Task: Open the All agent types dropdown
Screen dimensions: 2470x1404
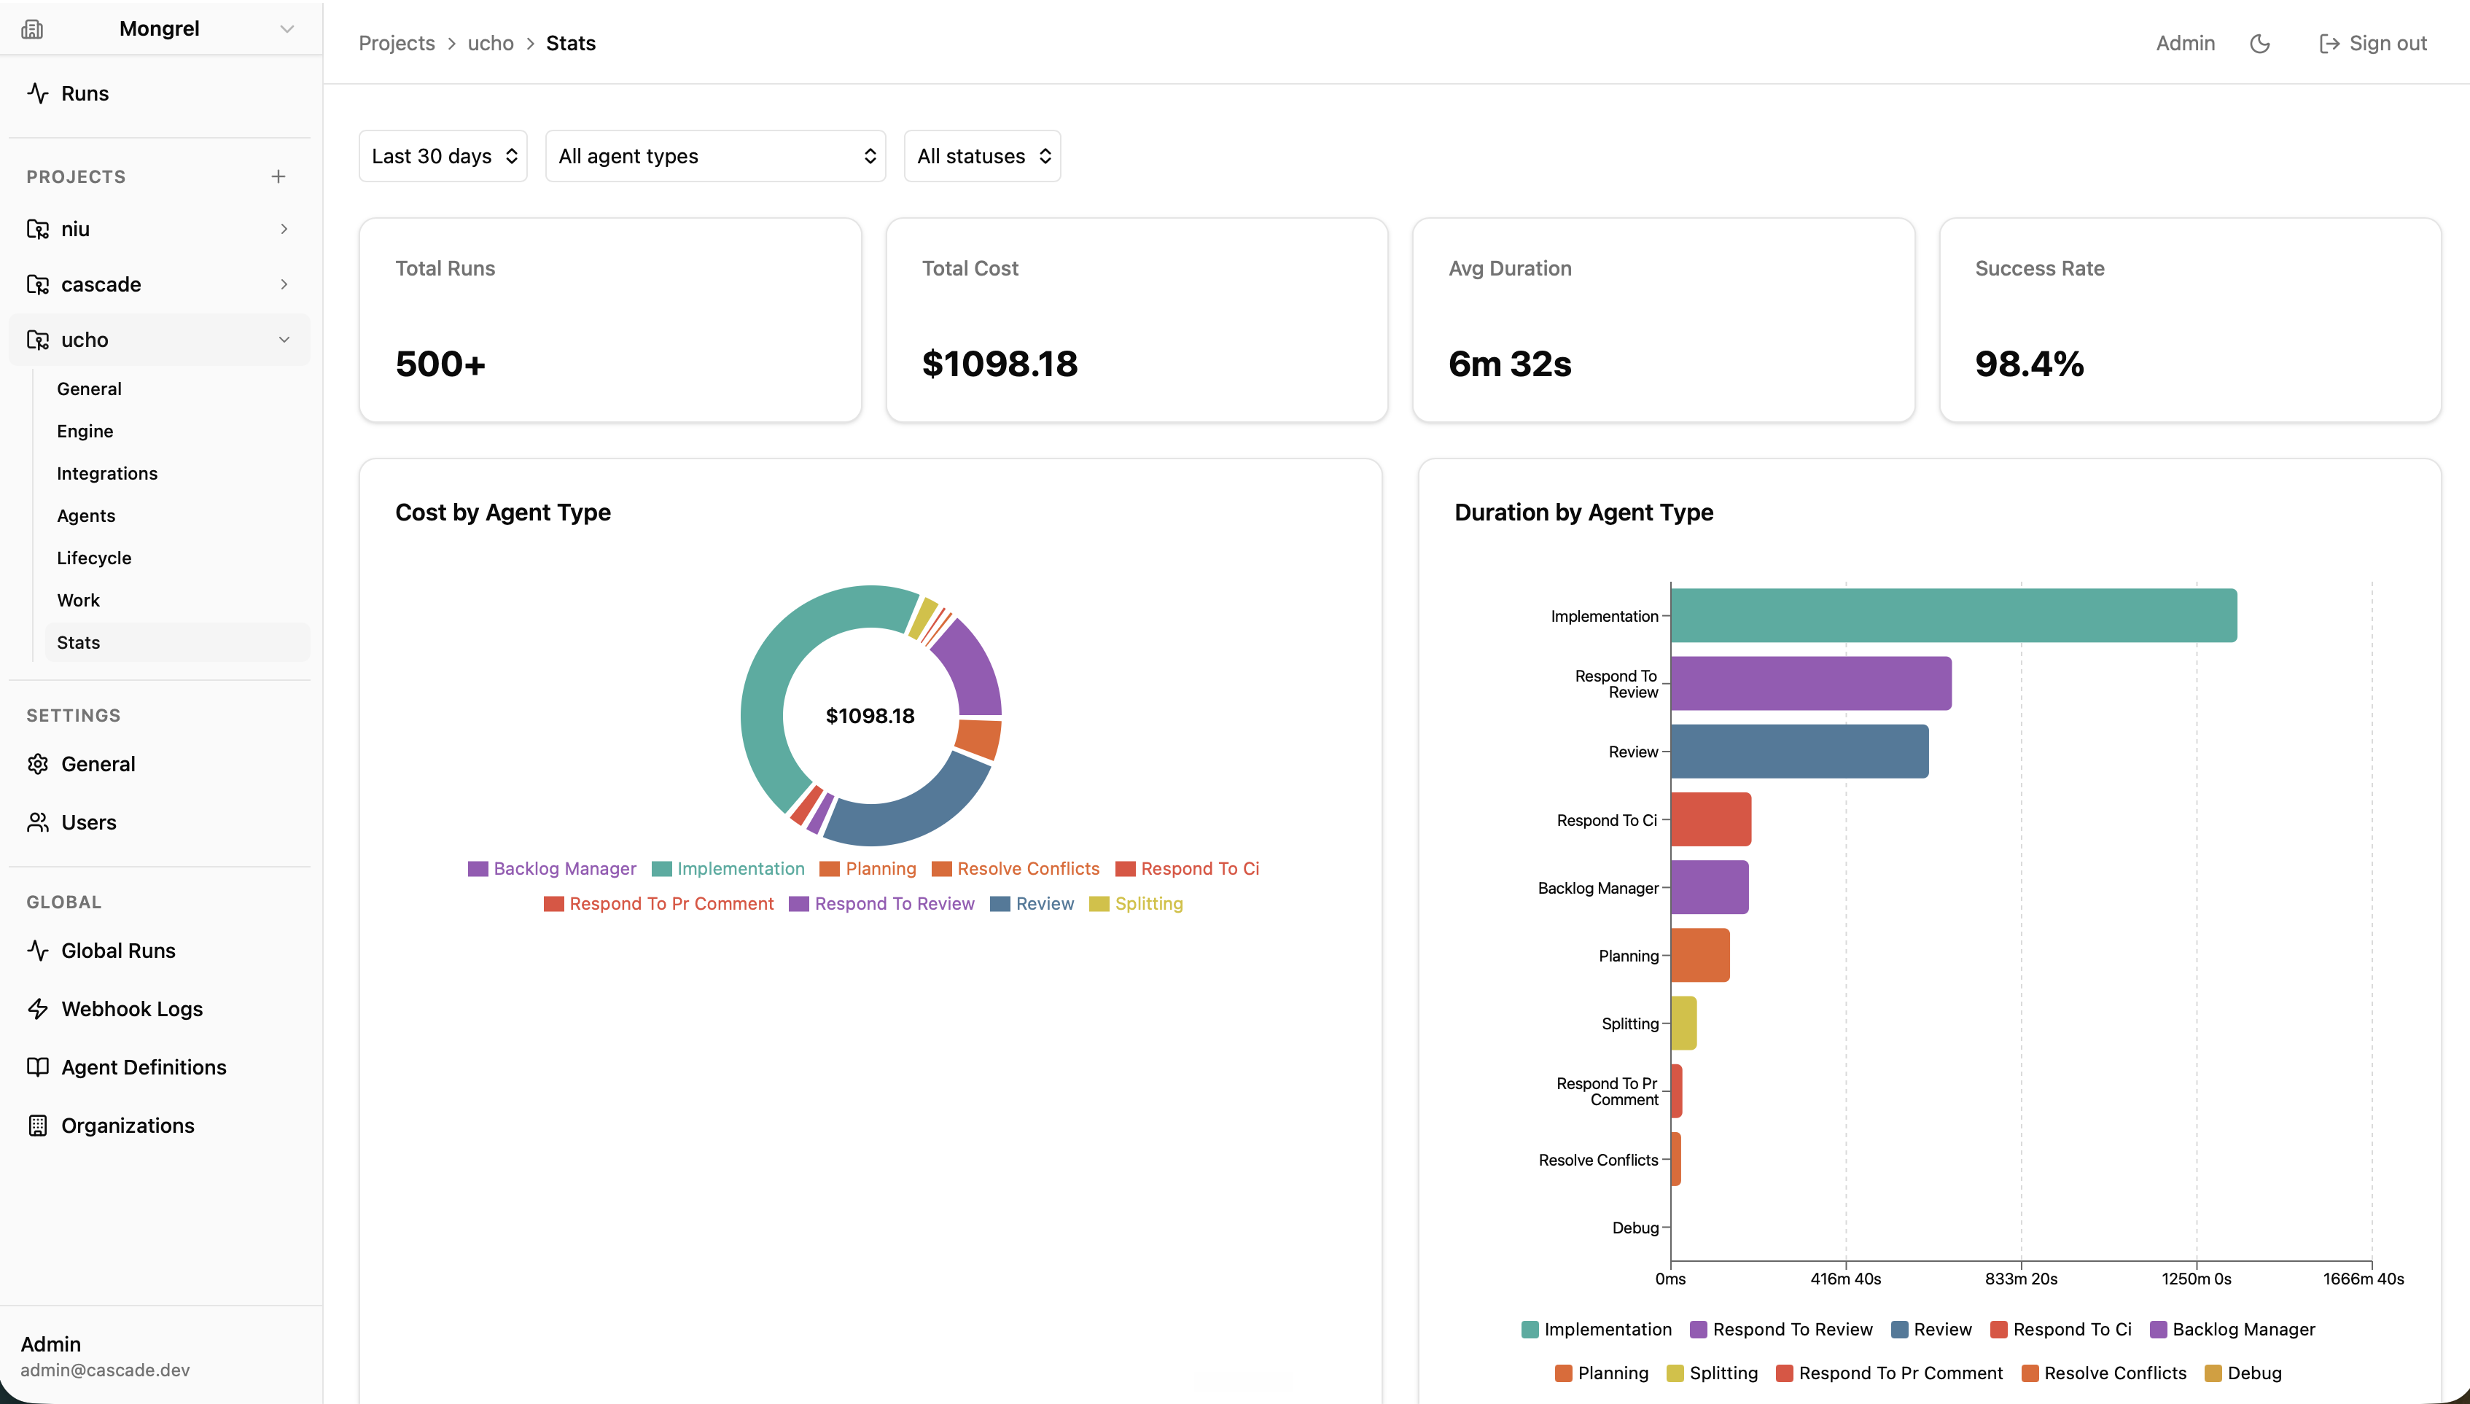Action: 715,156
